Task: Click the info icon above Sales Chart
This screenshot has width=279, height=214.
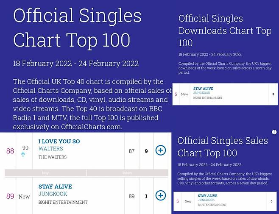Action: click(274, 132)
